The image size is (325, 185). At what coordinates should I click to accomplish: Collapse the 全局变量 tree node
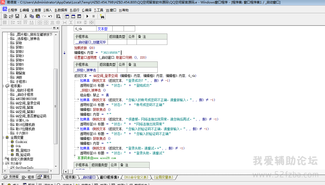(x=3, y=137)
